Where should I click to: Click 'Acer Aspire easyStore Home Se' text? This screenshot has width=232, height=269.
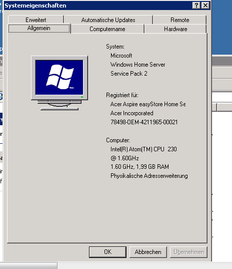(148, 104)
